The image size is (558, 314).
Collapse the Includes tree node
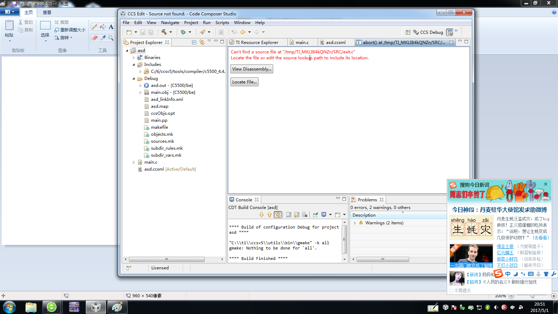pyautogui.click(x=134, y=65)
